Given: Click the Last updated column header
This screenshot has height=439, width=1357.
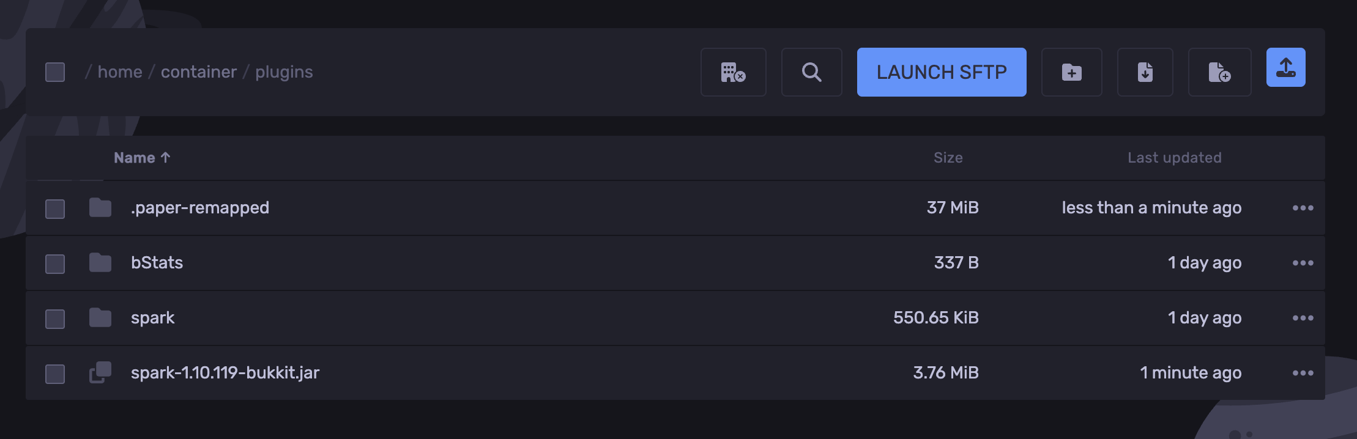Looking at the screenshot, I should [1174, 158].
